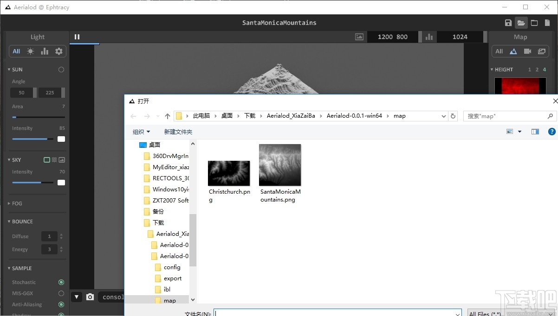This screenshot has width=558, height=316.
Task: Collapse the SUN section
Action: 10,70
